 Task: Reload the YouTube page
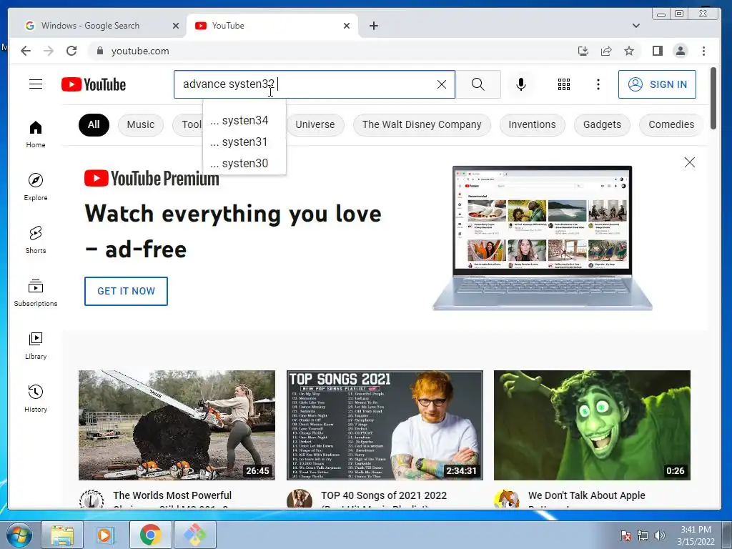(x=71, y=51)
